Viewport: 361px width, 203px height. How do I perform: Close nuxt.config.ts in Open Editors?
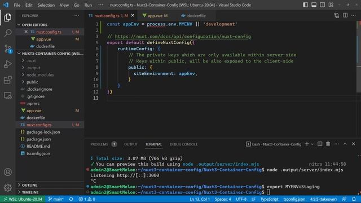click(26, 32)
